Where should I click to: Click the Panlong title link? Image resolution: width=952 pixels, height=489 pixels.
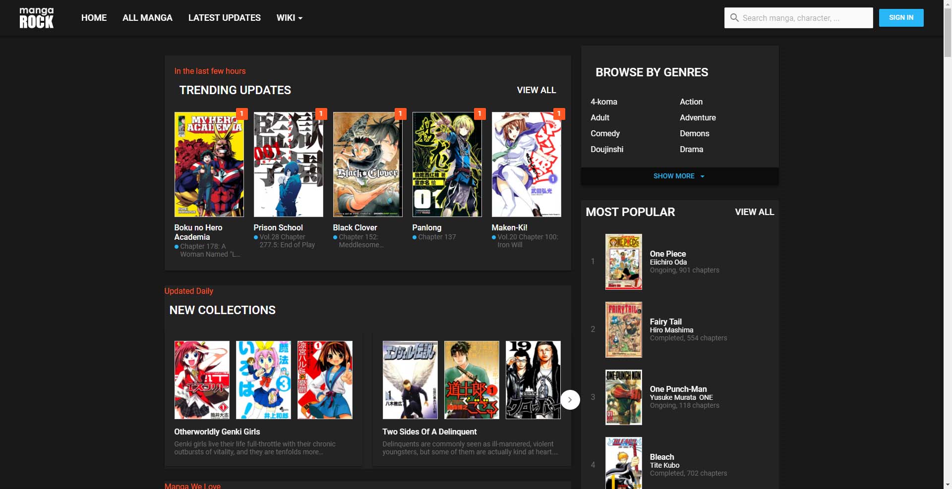(x=426, y=227)
